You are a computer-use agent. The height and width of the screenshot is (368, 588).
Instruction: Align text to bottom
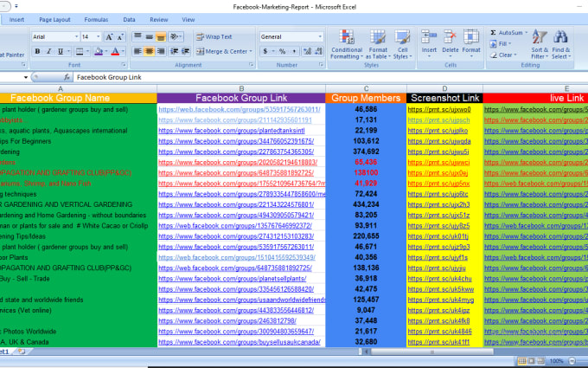click(161, 36)
